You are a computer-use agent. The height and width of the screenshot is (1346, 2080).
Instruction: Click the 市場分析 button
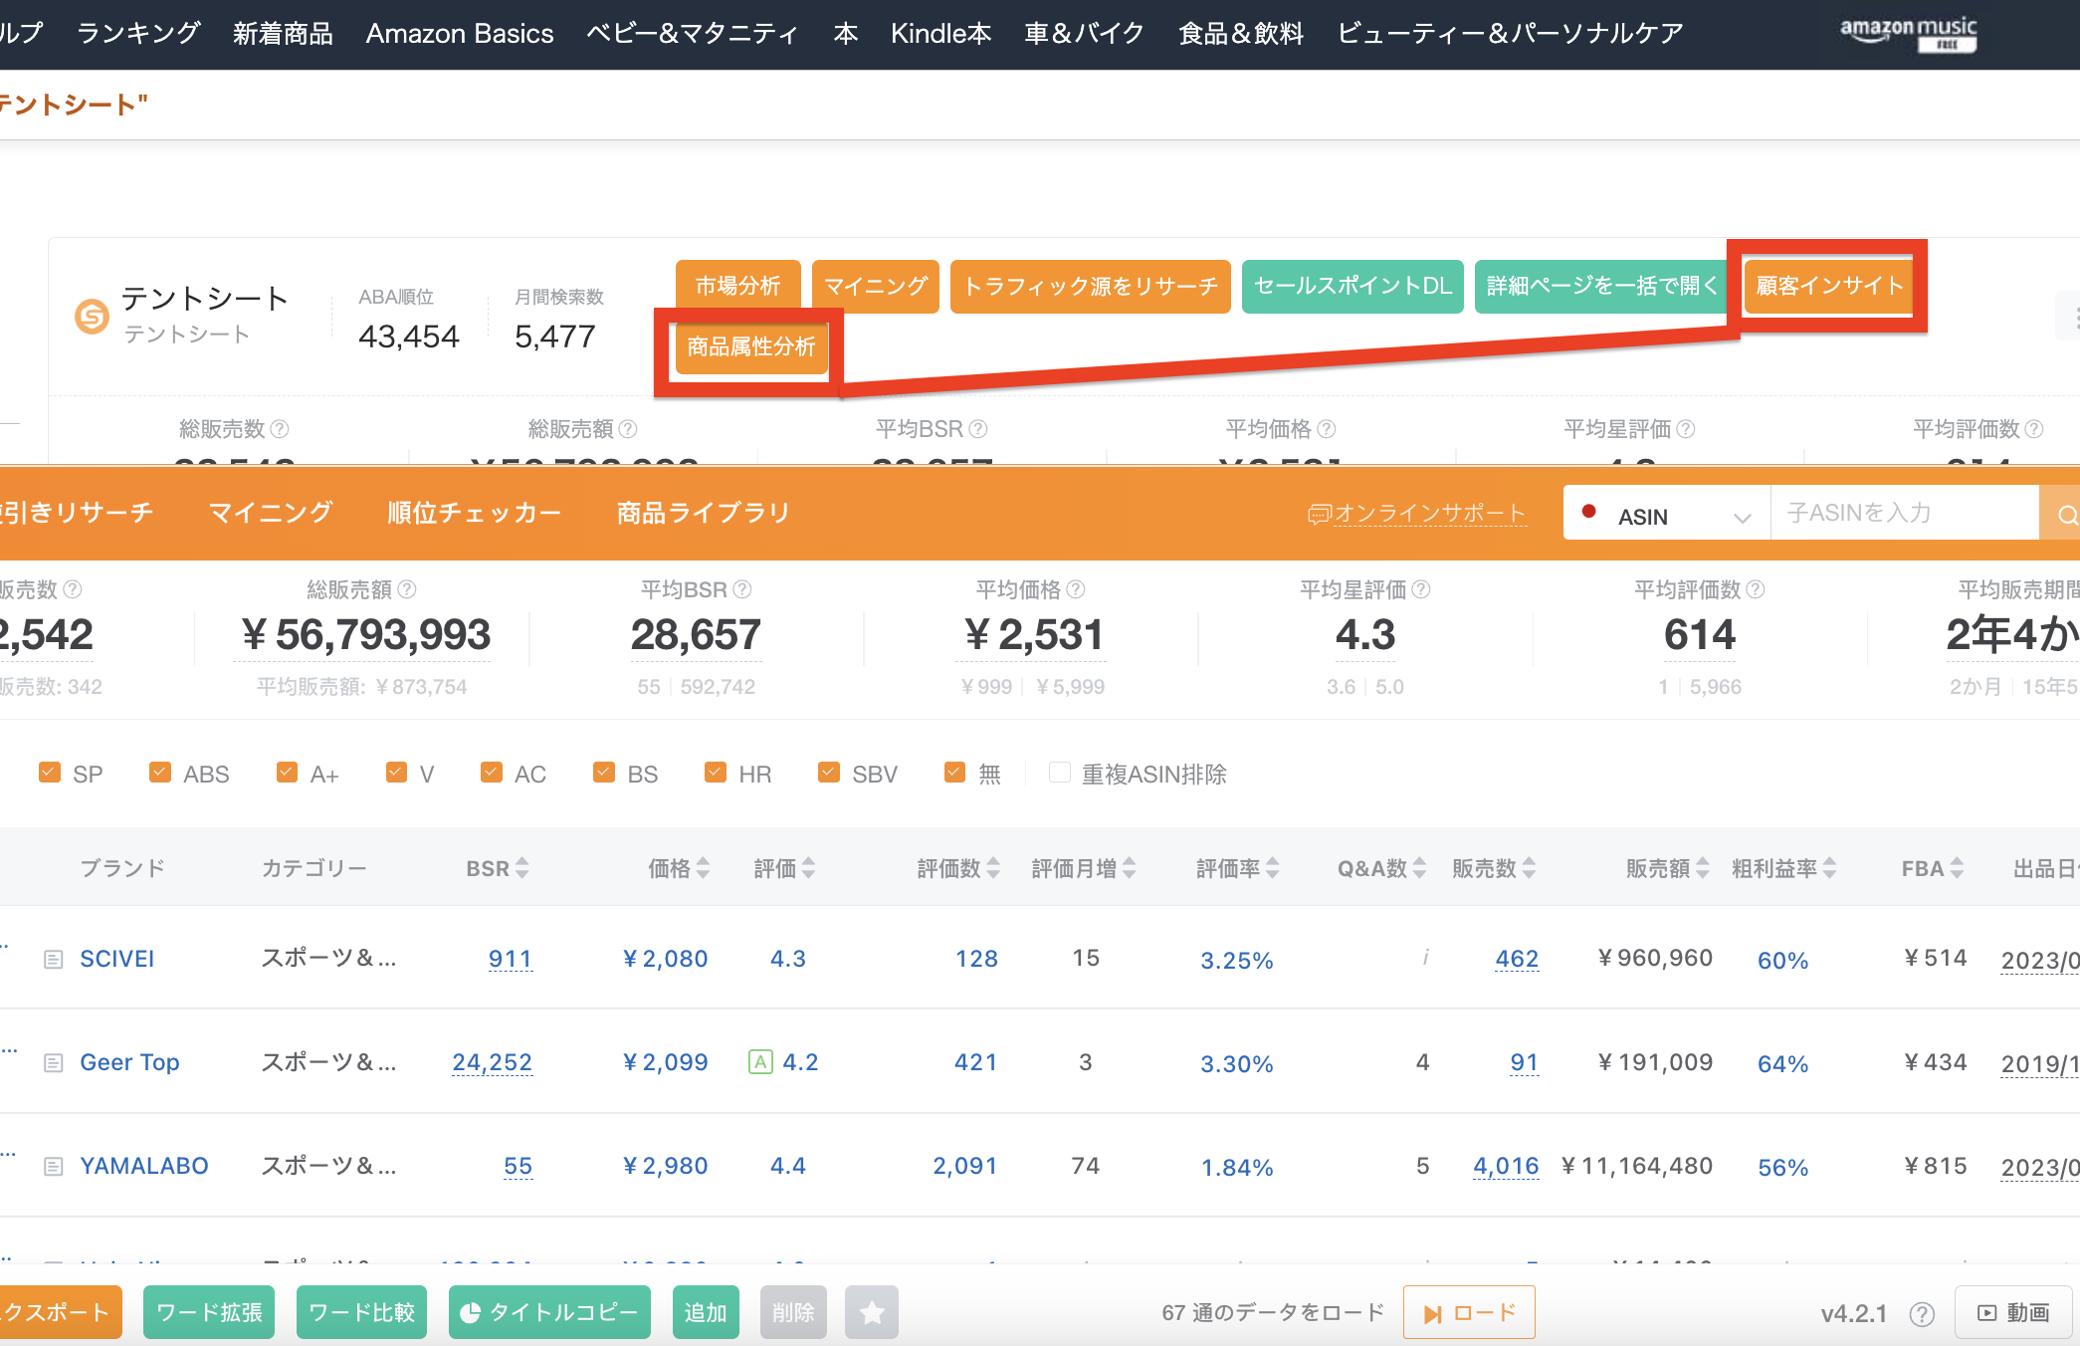point(738,287)
